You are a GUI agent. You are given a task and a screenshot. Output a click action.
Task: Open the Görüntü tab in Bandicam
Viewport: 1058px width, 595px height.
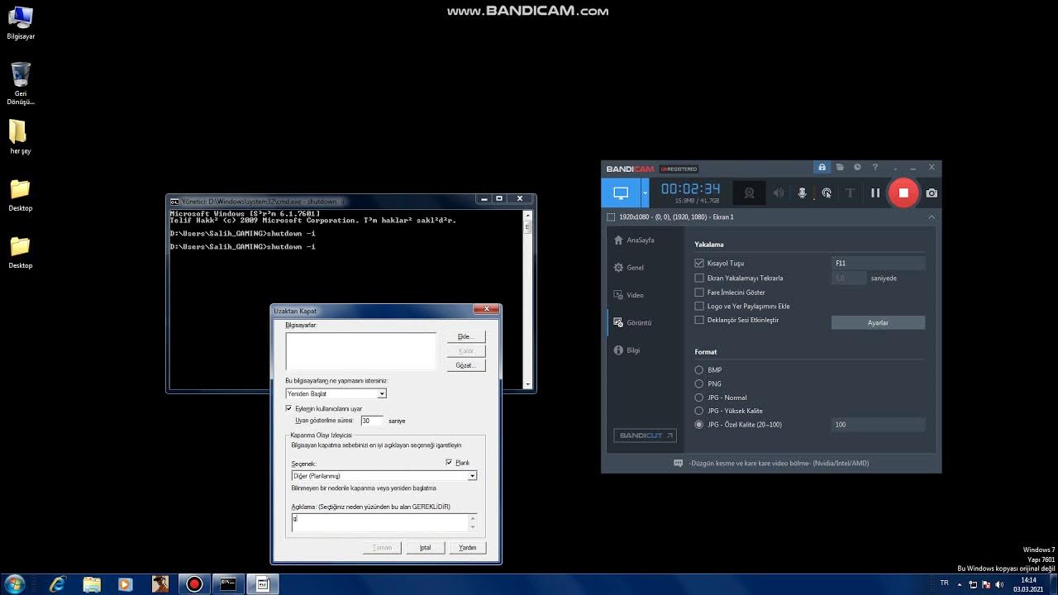coord(635,322)
